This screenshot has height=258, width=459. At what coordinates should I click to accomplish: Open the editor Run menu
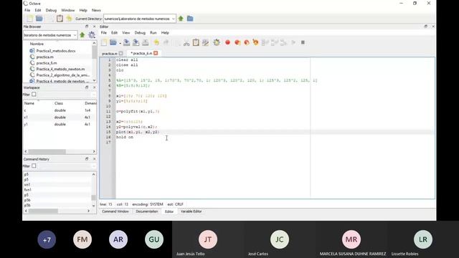coord(153,33)
